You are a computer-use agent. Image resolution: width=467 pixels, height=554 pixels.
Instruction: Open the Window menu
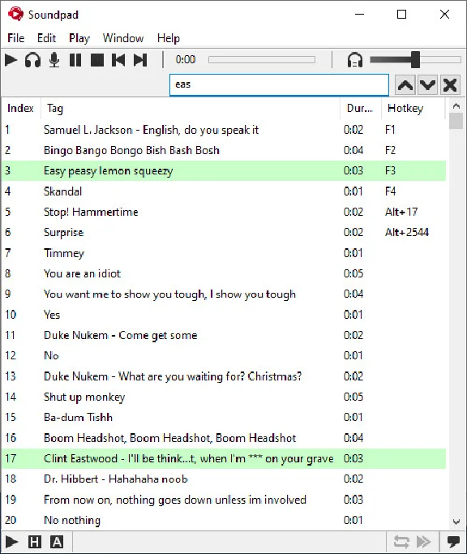[x=123, y=38]
